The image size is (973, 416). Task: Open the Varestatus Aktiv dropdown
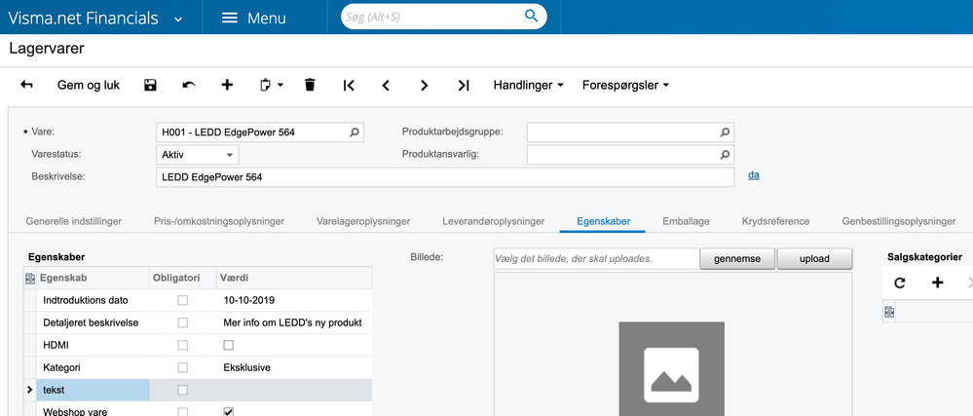pyautogui.click(x=229, y=155)
